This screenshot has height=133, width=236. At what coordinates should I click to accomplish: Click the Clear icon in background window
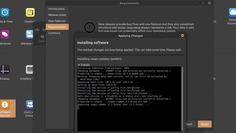click(42, 37)
